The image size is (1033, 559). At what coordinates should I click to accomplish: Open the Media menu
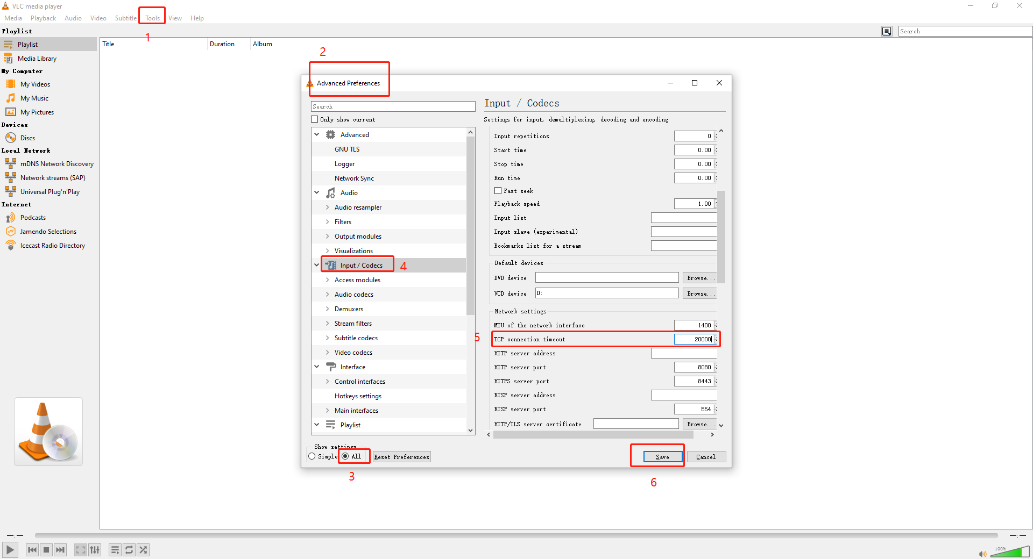tap(13, 18)
